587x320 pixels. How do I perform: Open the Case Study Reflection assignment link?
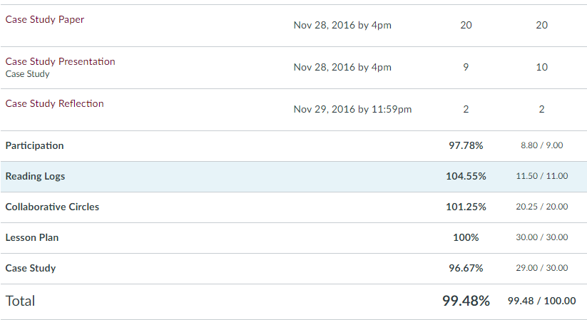[x=54, y=103]
